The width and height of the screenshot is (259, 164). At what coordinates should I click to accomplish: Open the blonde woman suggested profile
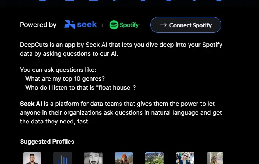click(x=185, y=158)
